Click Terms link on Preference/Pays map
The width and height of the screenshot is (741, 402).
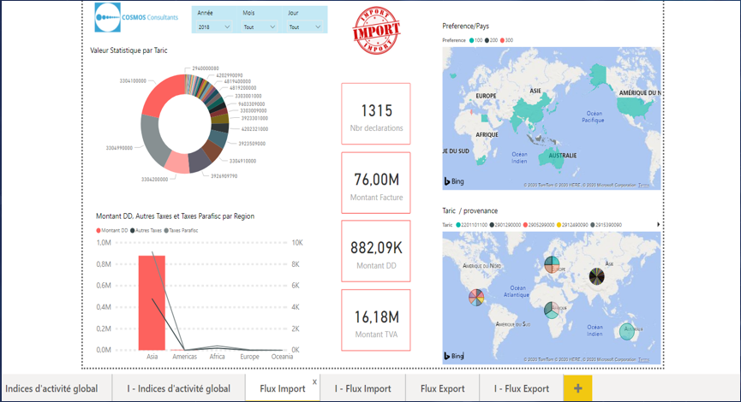click(x=643, y=185)
